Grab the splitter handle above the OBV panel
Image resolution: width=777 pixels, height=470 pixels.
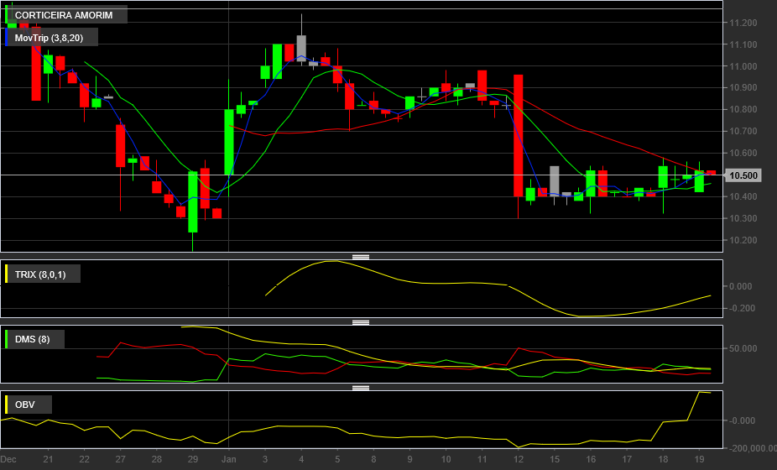(x=361, y=389)
